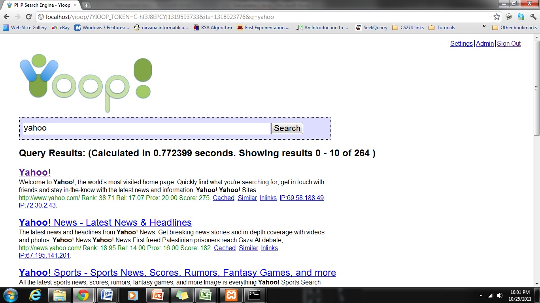Click the Sign Out link
The image size is (540, 303).
pyautogui.click(x=509, y=43)
